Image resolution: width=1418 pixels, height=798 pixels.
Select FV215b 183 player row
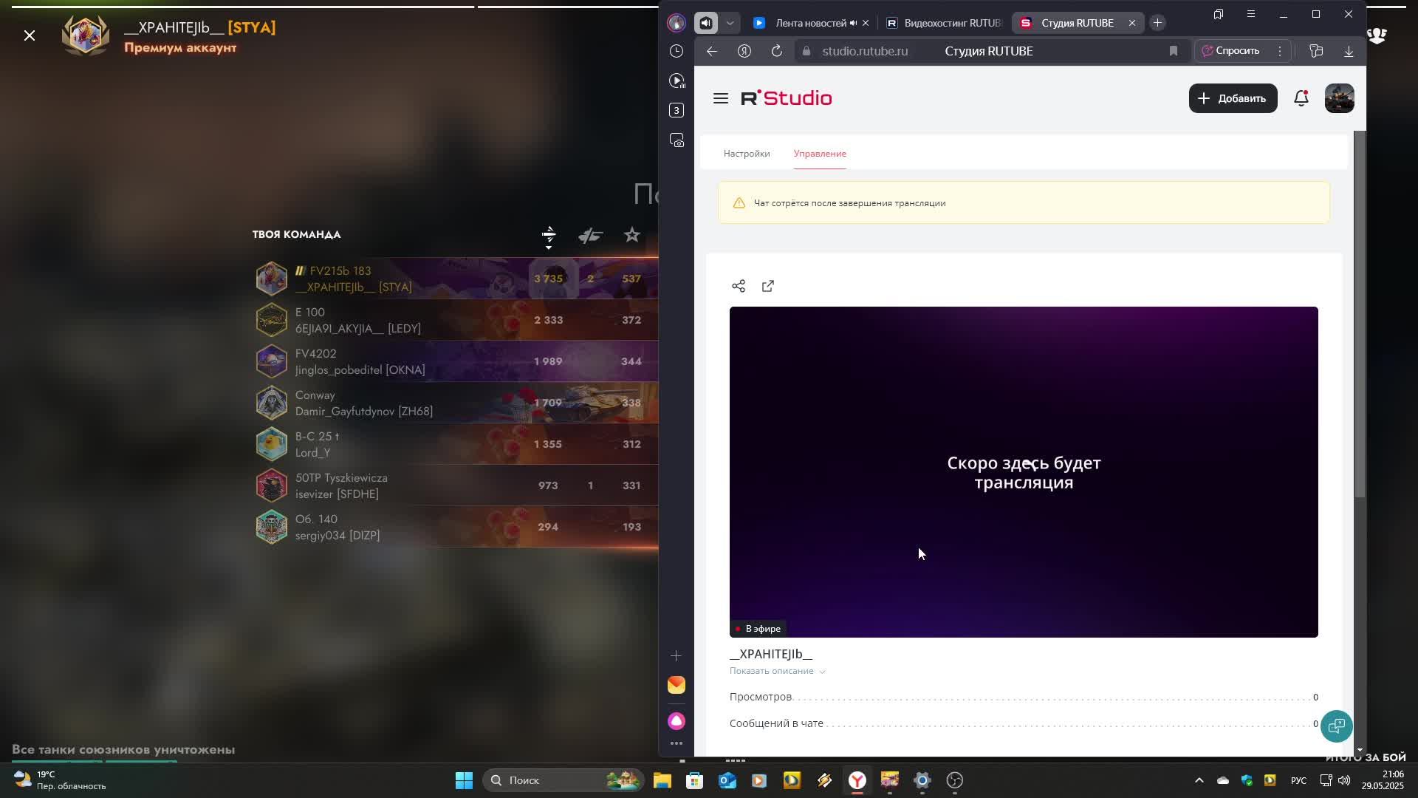456,279
